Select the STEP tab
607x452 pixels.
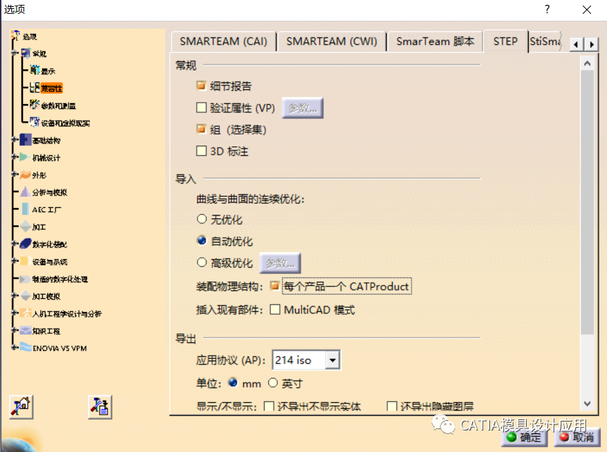505,41
